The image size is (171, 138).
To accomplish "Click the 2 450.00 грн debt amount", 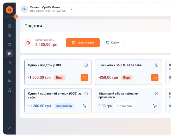I will 46,45.
